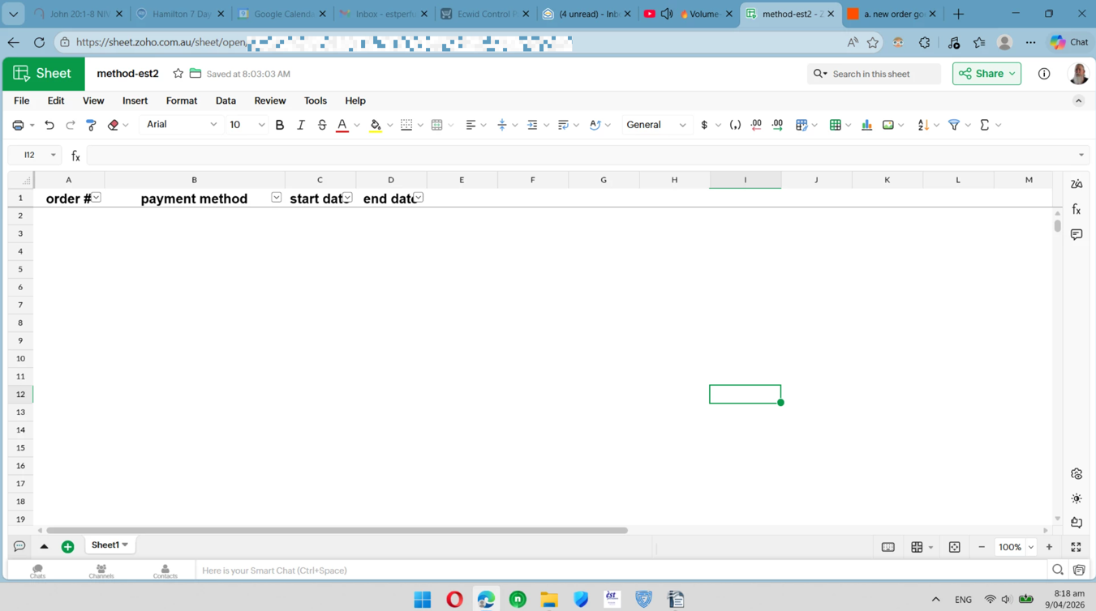Toggle bold formatting
The width and height of the screenshot is (1096, 611).
pos(280,125)
